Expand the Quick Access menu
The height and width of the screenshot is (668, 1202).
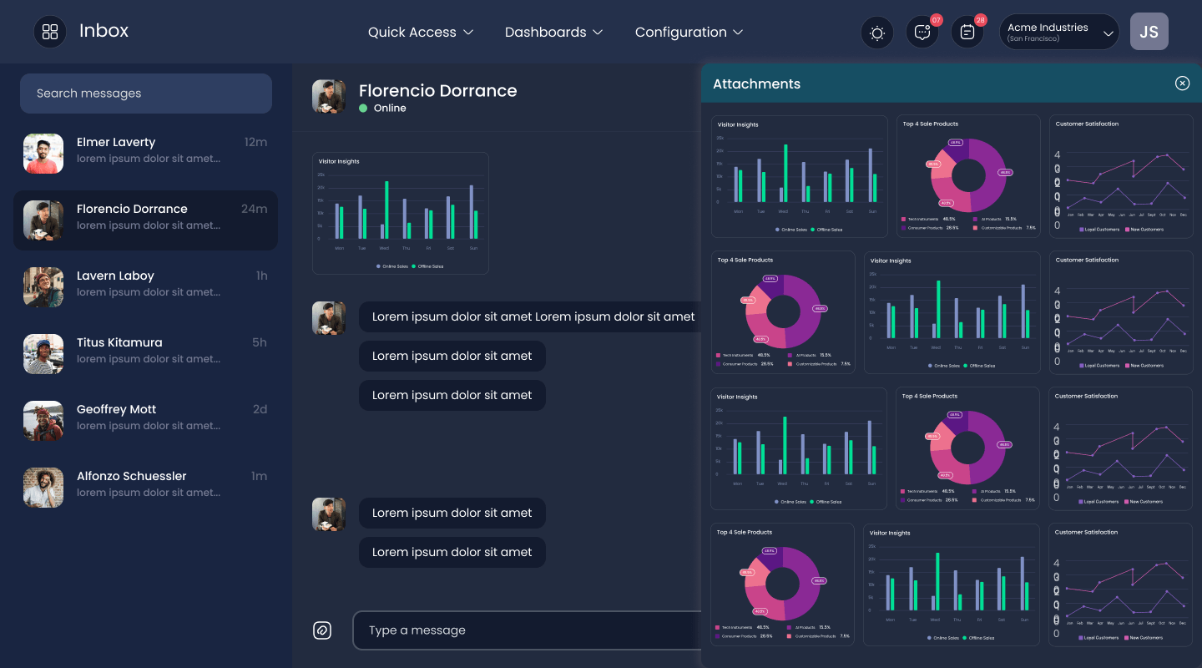pyautogui.click(x=421, y=32)
